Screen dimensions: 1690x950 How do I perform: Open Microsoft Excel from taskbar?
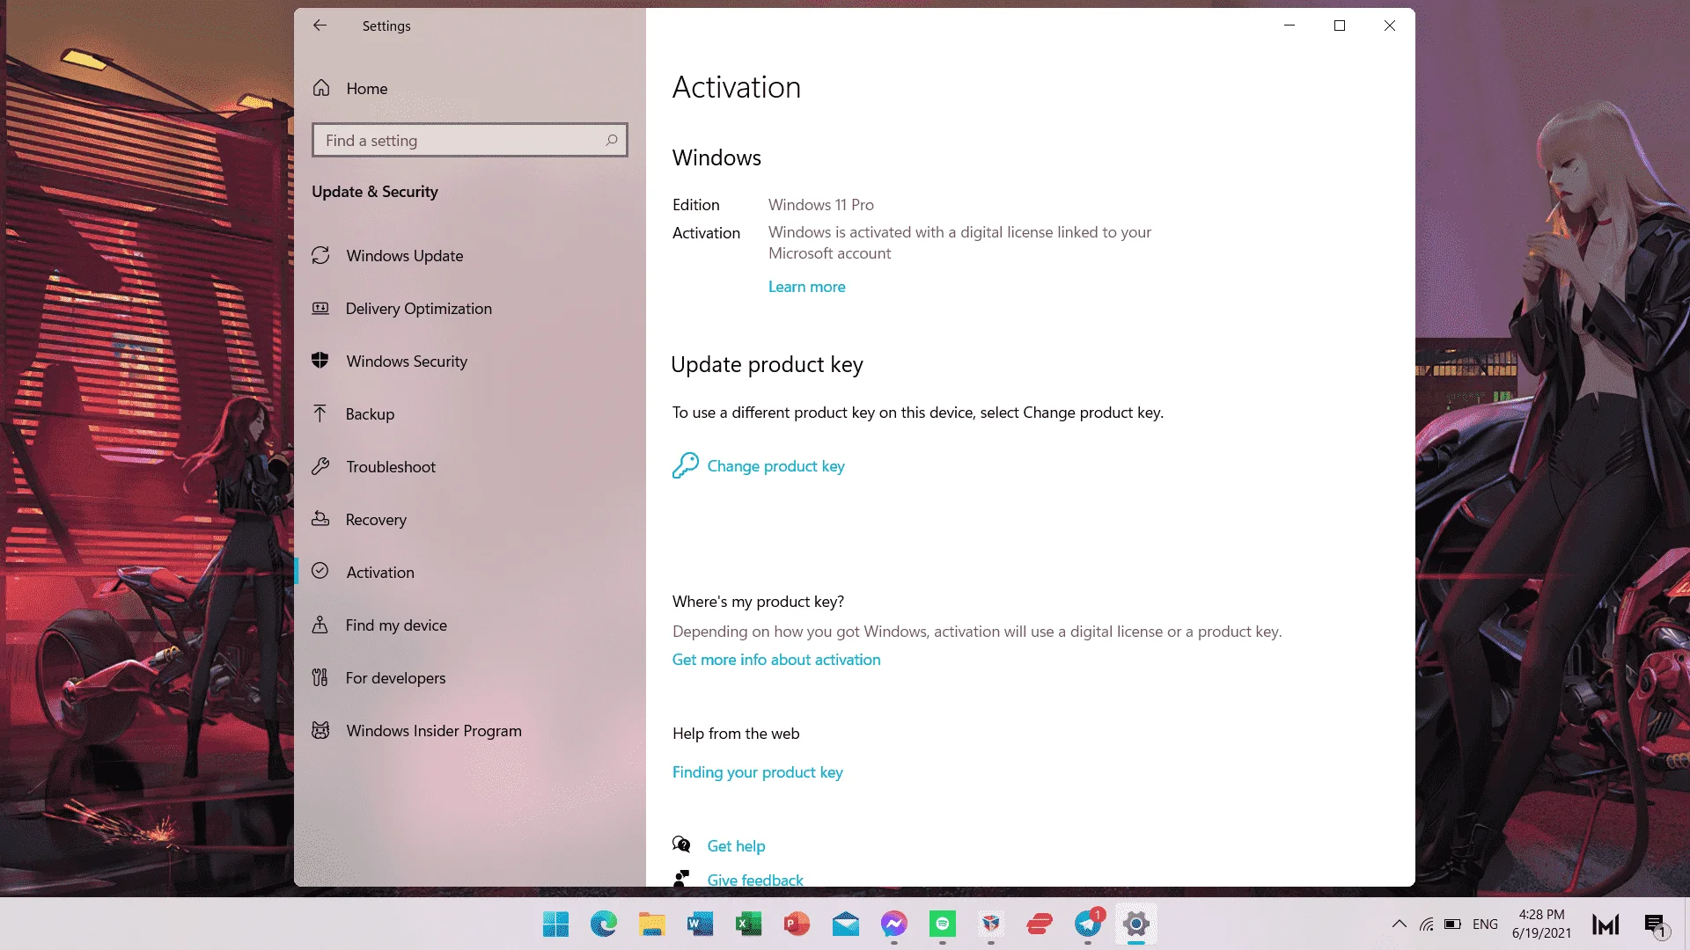[x=749, y=924]
